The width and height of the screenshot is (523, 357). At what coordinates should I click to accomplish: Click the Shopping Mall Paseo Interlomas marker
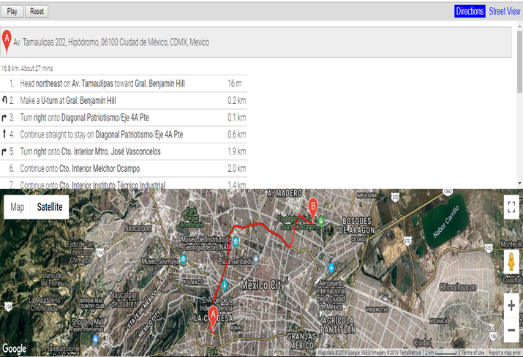coord(95,340)
